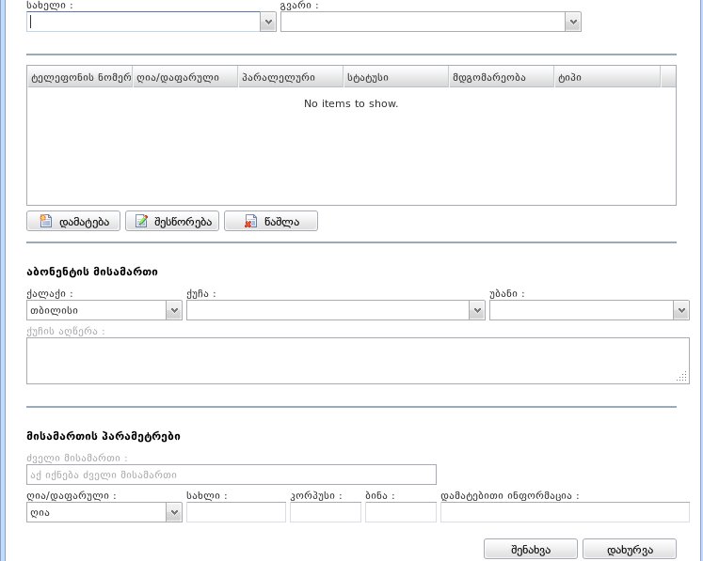Viewport: 703px width, 561px height.
Task: Click the ძველი მისამართი input field
Action: pyautogui.click(x=231, y=475)
